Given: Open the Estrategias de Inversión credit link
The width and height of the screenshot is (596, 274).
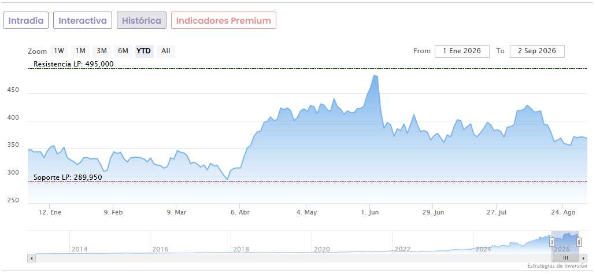Looking at the screenshot, I should pyautogui.click(x=557, y=266).
